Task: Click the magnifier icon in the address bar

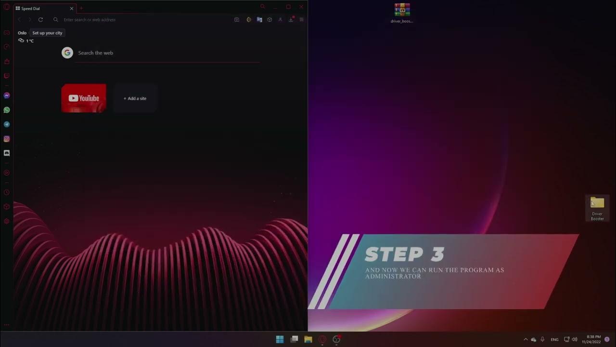Action: 56,20
